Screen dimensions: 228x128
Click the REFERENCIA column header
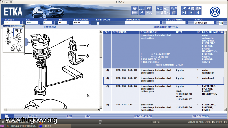tap(126, 32)
